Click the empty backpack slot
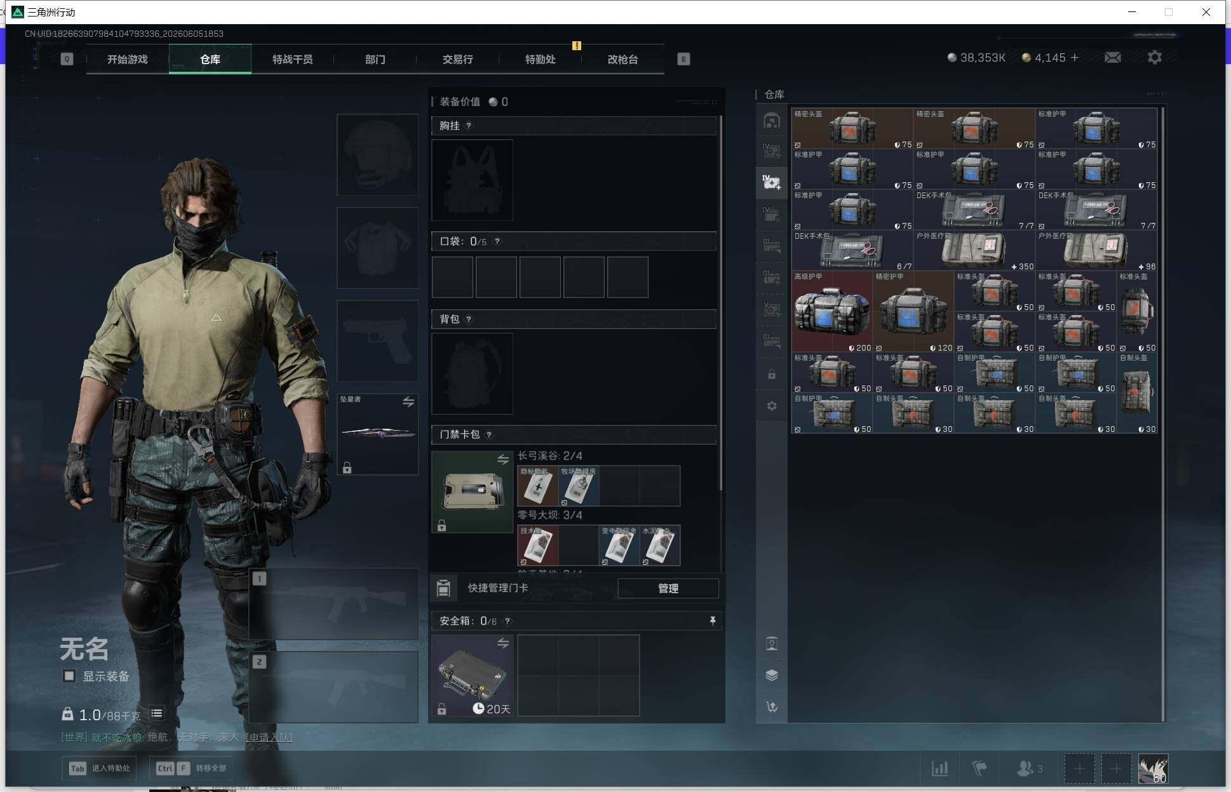 click(472, 374)
